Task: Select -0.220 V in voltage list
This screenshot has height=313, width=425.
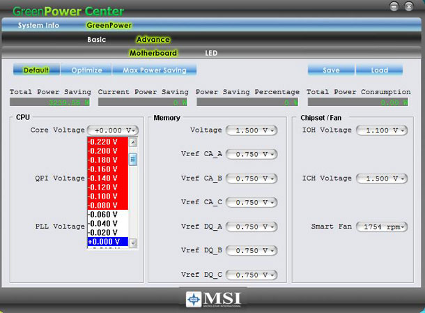Action: click(107, 142)
